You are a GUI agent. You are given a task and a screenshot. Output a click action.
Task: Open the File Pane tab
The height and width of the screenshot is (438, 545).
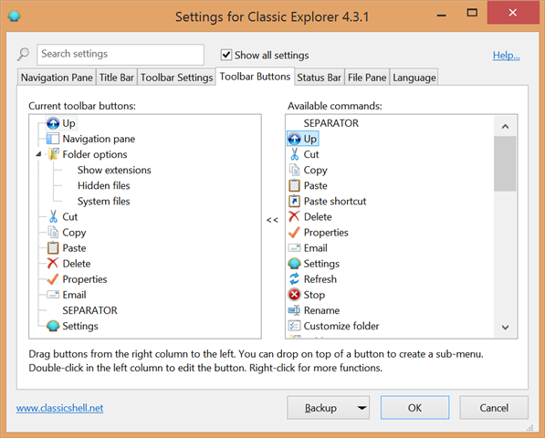[367, 78]
